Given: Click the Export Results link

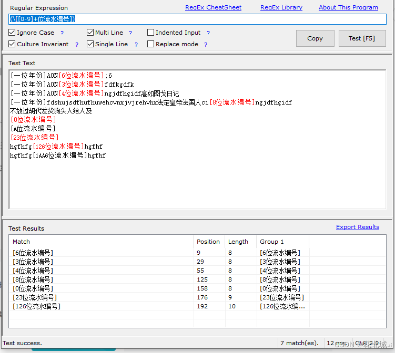Looking at the screenshot, I should [x=357, y=227].
